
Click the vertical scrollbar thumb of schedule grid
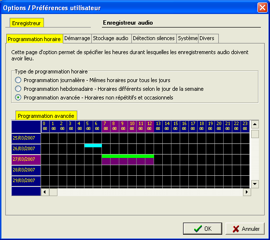pyautogui.click(x=255, y=134)
